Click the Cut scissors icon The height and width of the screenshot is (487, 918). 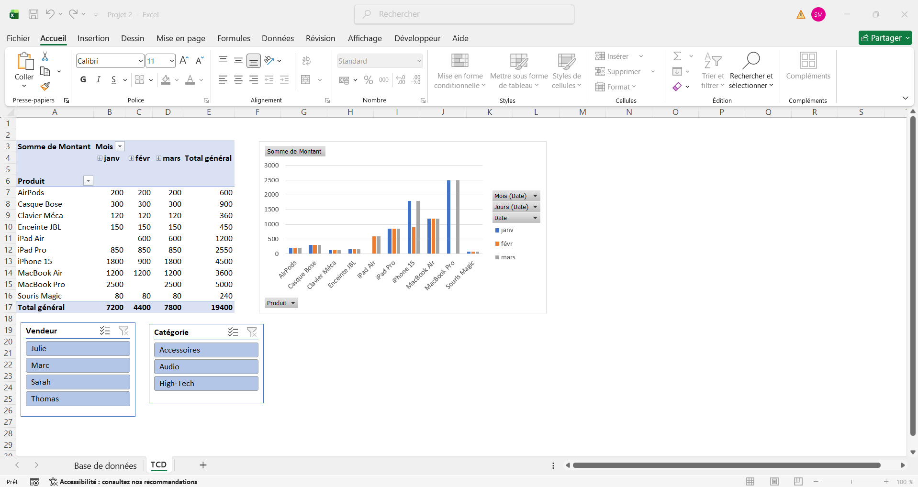coord(45,56)
